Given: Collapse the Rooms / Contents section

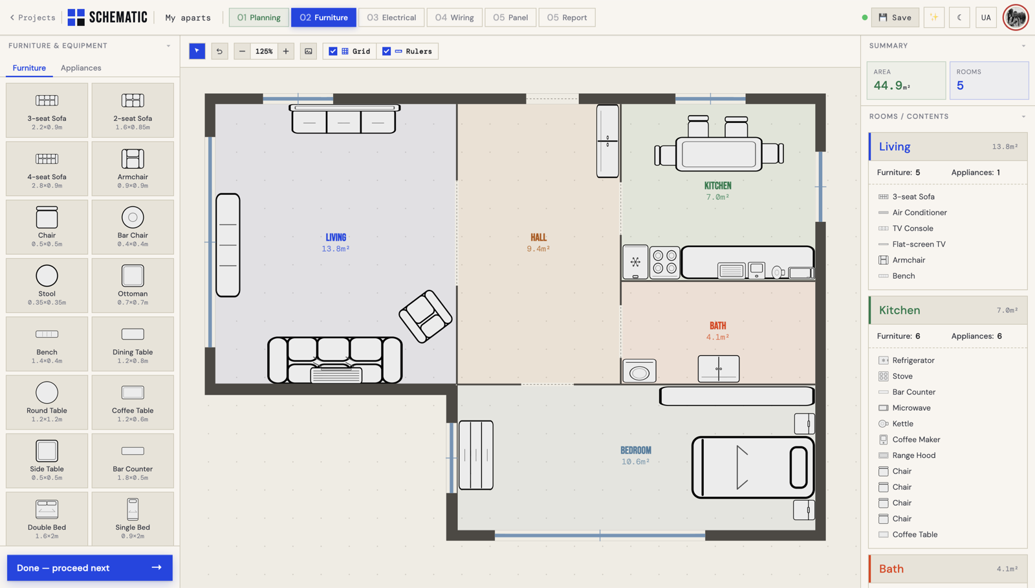Looking at the screenshot, I should (x=1023, y=117).
